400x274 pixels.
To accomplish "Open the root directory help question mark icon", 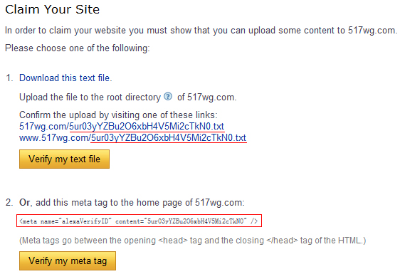I will coord(168,97).
